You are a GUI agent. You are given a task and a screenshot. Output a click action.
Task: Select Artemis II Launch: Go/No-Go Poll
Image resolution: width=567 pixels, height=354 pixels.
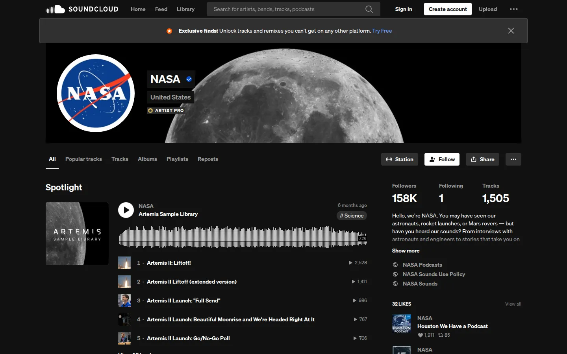click(x=188, y=338)
